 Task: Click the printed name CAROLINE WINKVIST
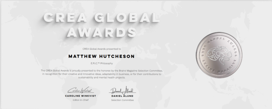point(80,96)
